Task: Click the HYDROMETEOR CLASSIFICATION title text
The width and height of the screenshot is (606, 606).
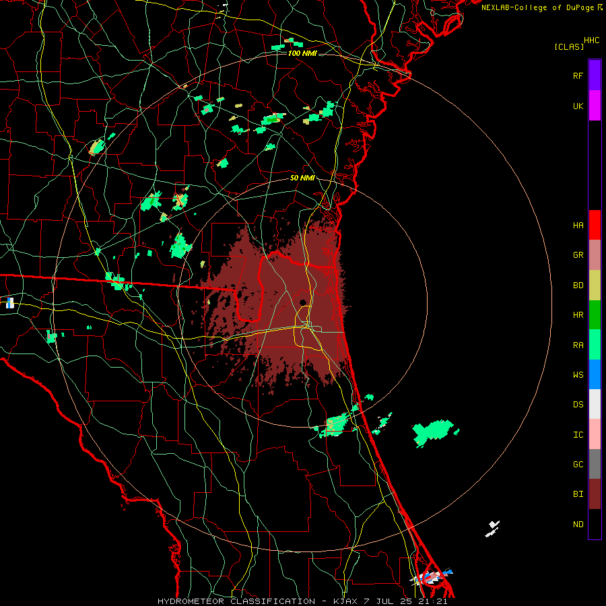Action: pos(236,601)
